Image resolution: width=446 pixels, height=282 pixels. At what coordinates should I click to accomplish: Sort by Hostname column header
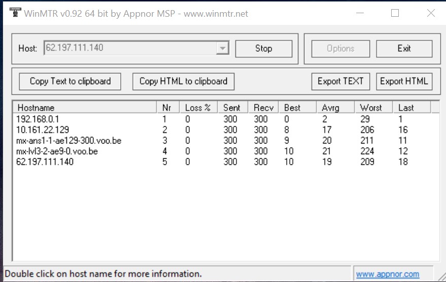point(85,108)
